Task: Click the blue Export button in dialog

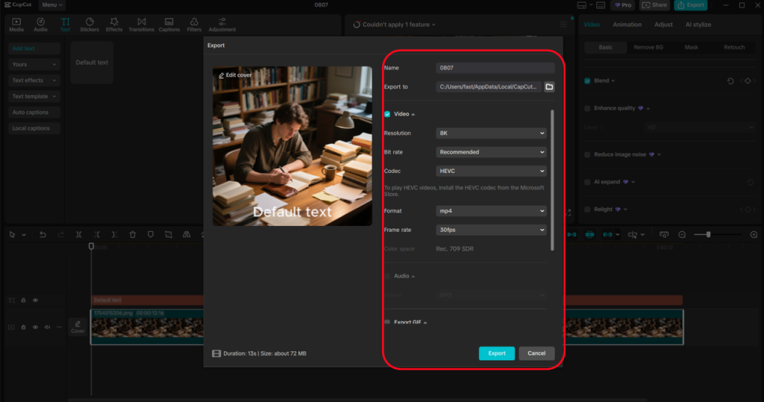Action: [496, 354]
